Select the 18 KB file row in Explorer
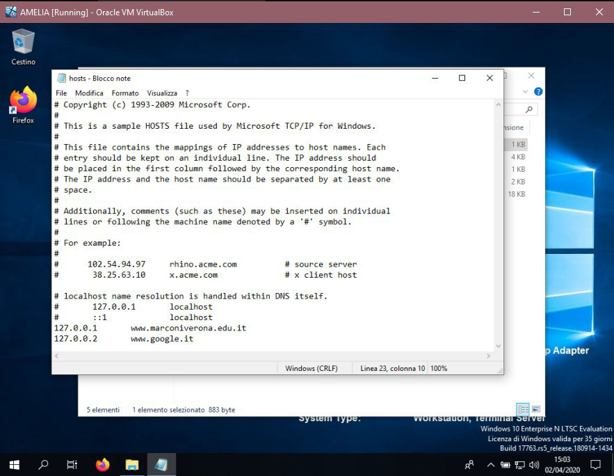 coord(517,194)
